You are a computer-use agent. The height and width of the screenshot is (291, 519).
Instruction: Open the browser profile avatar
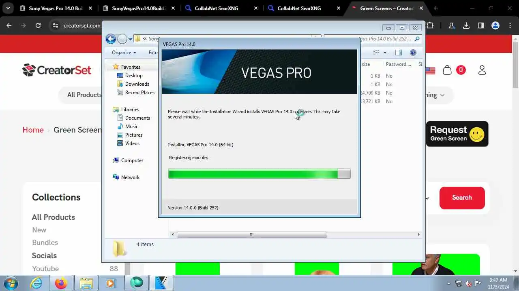click(495, 25)
